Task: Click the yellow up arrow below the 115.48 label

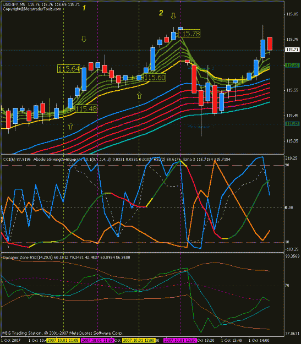Action: [x=70, y=126]
